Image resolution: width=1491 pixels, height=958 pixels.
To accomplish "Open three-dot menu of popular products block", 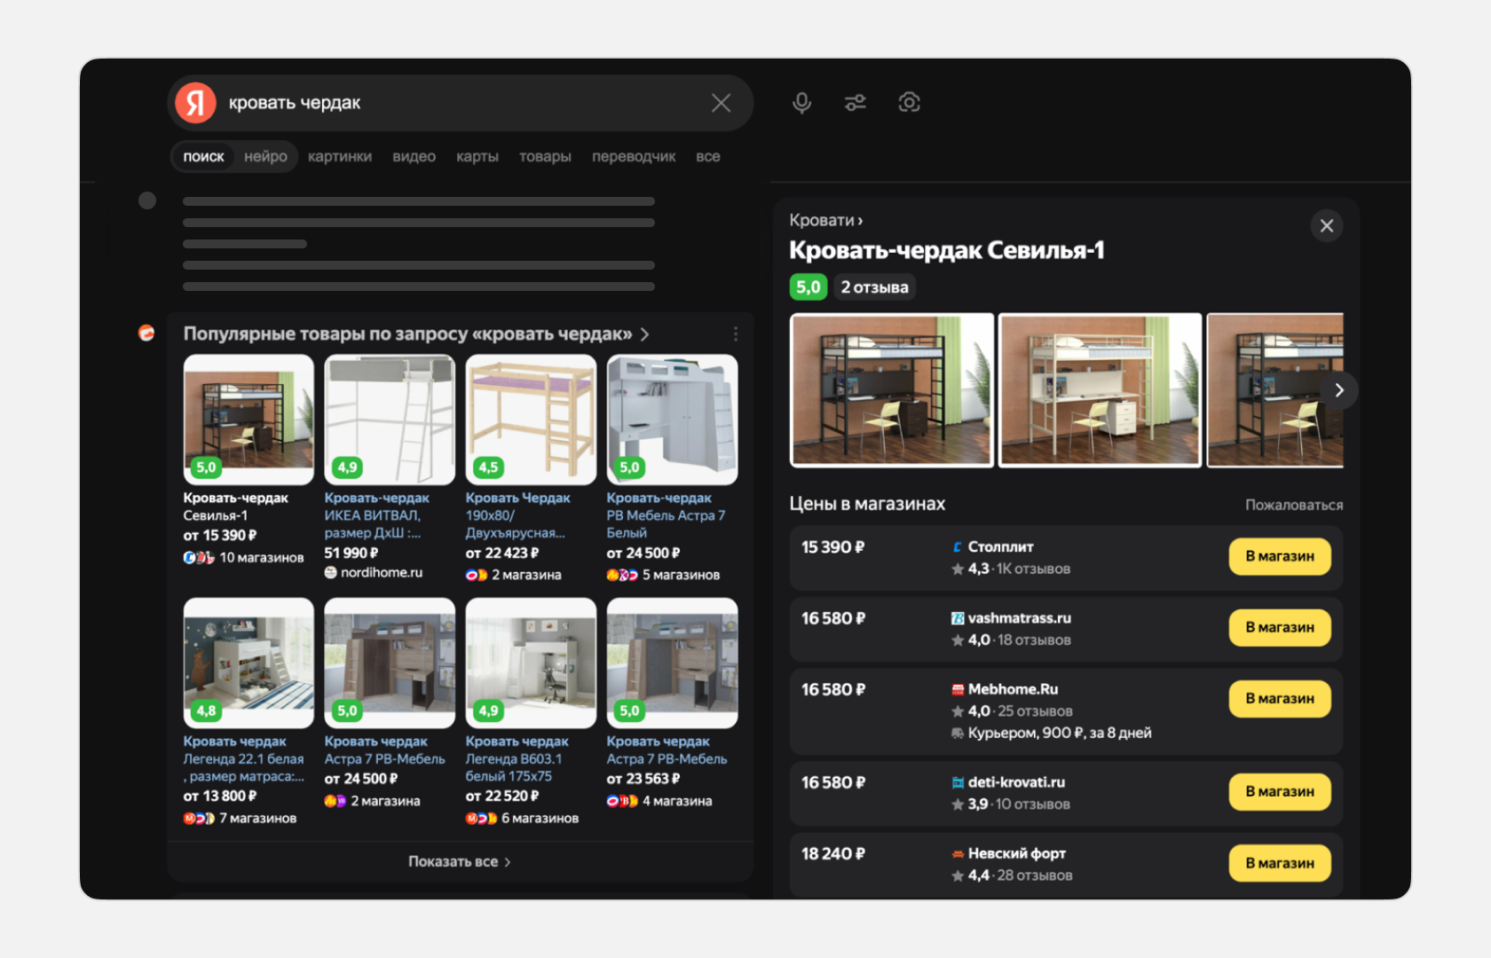I will click(x=736, y=334).
